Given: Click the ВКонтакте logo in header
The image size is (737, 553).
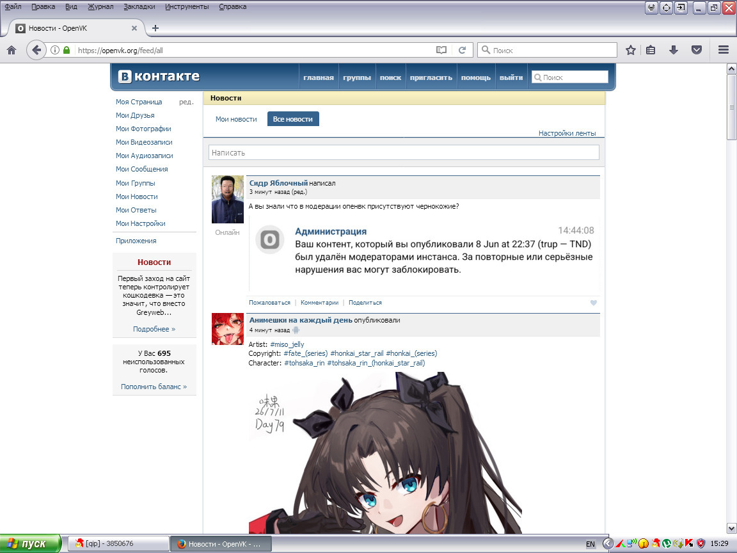Looking at the screenshot, I should click(159, 76).
